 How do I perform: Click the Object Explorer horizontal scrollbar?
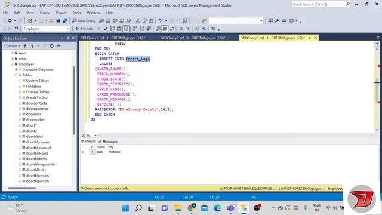click(21, 188)
